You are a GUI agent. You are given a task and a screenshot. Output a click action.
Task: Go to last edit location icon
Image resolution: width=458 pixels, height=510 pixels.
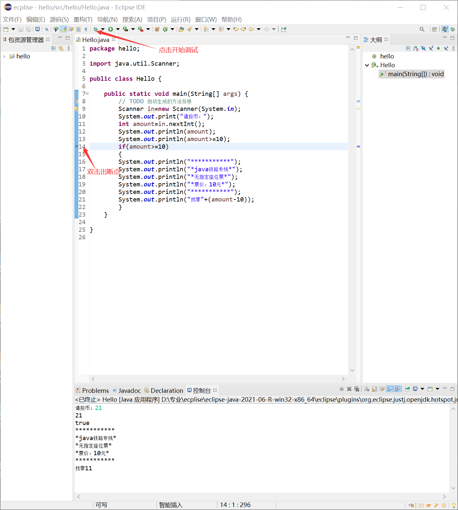pyautogui.click(x=236, y=29)
